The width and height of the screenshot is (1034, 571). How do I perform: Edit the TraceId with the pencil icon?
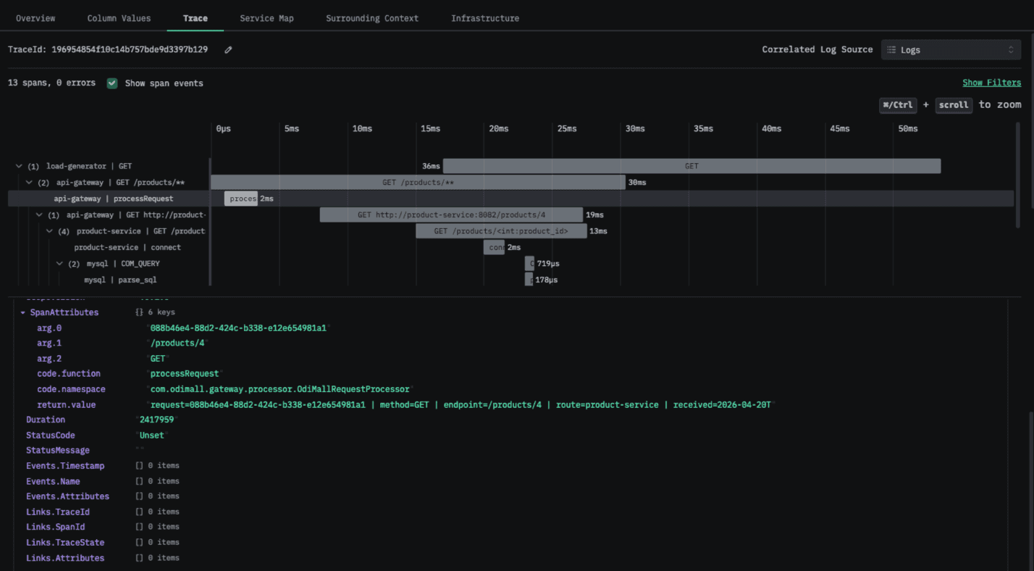228,50
